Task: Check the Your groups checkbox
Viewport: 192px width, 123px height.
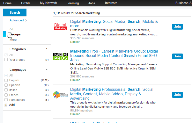Action: point(6,60)
